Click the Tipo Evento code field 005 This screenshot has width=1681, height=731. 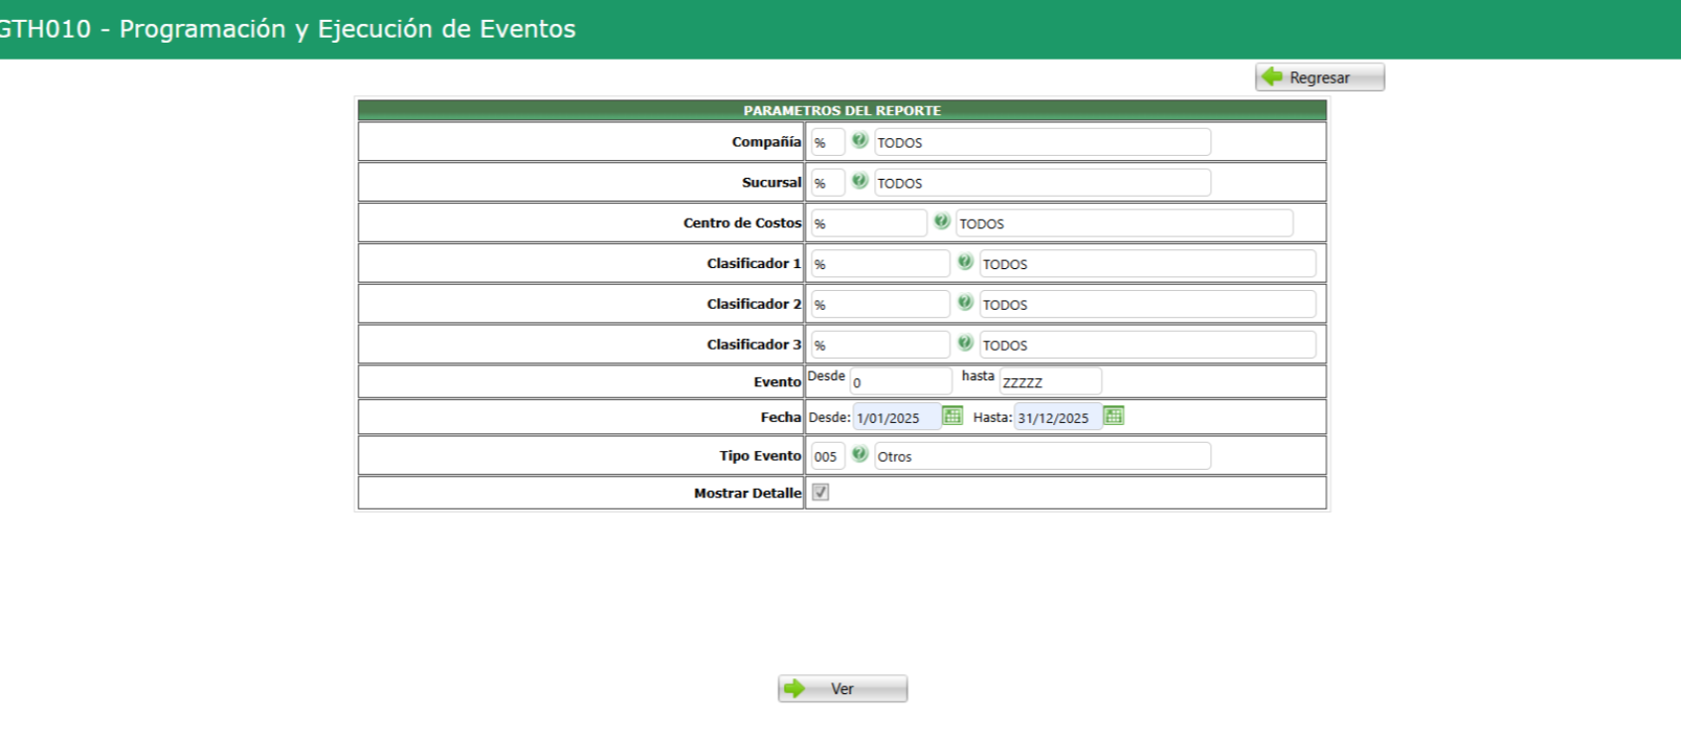pyautogui.click(x=828, y=457)
